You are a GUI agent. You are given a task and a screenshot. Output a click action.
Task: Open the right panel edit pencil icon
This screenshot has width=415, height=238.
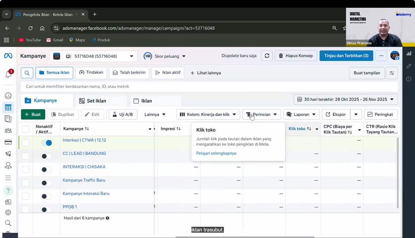pyautogui.click(x=409, y=66)
